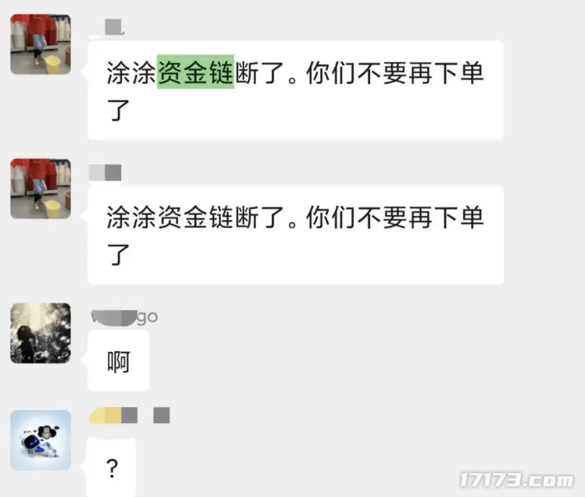Click 涂涂 at the start of the highlighted message
585x497 pixels.
coord(132,72)
